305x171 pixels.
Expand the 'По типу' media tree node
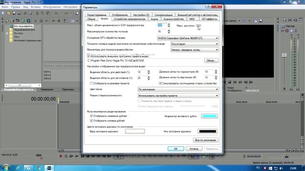[x=7, y=33]
